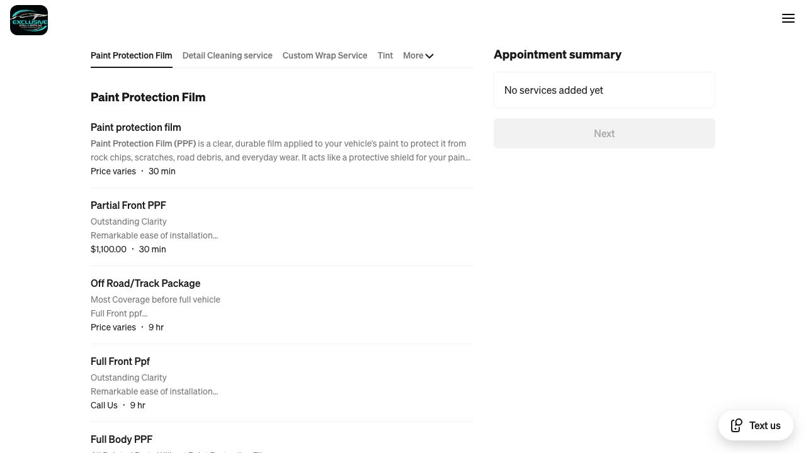Select the Off Road/Track Package
The height and width of the screenshot is (453, 806).
pyautogui.click(x=145, y=283)
